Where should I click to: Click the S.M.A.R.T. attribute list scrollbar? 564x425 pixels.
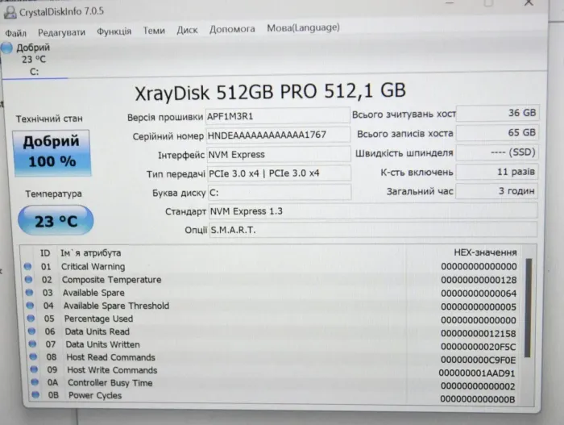point(529,306)
